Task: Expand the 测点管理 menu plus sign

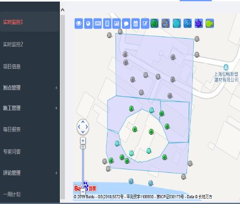Action: [x=56, y=88]
